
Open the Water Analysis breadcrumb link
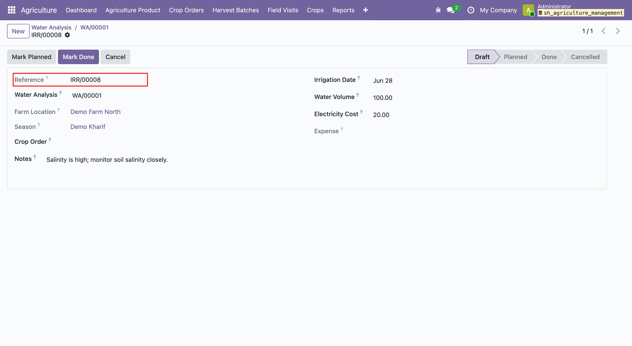point(51,27)
